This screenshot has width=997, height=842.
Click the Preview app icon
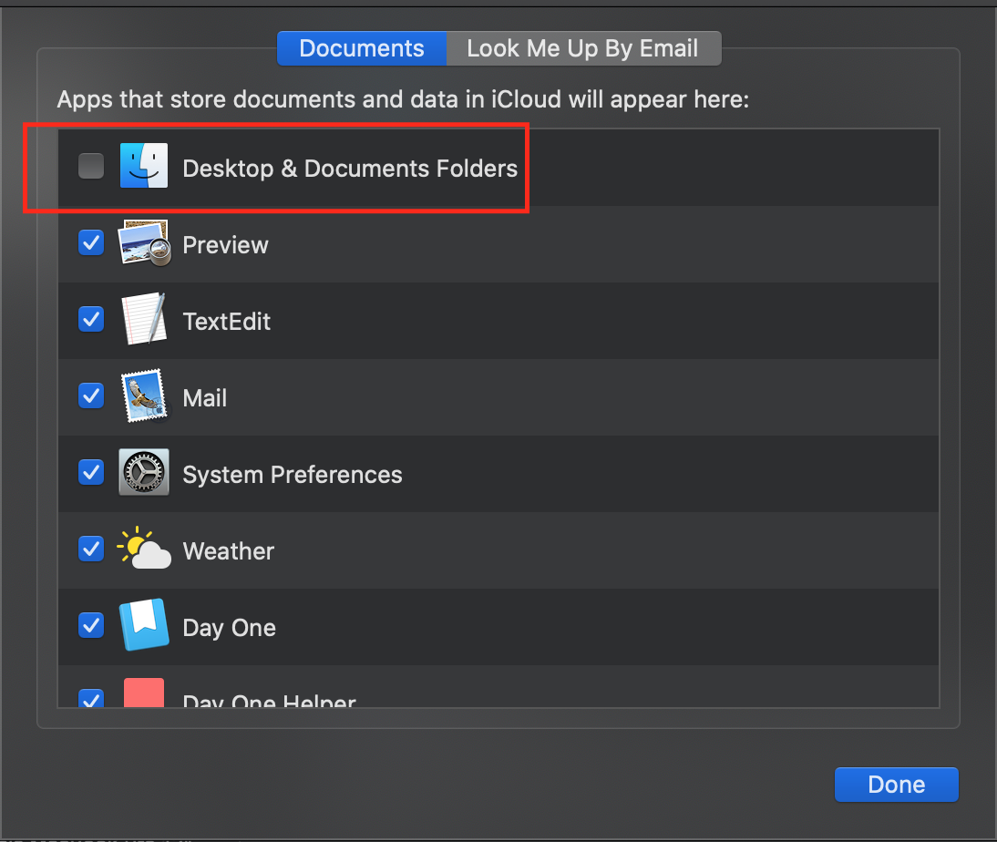point(144,243)
